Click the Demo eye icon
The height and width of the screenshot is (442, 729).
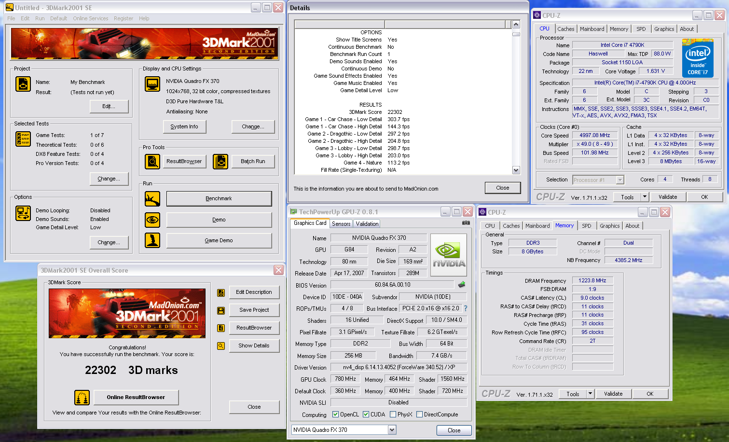152,220
